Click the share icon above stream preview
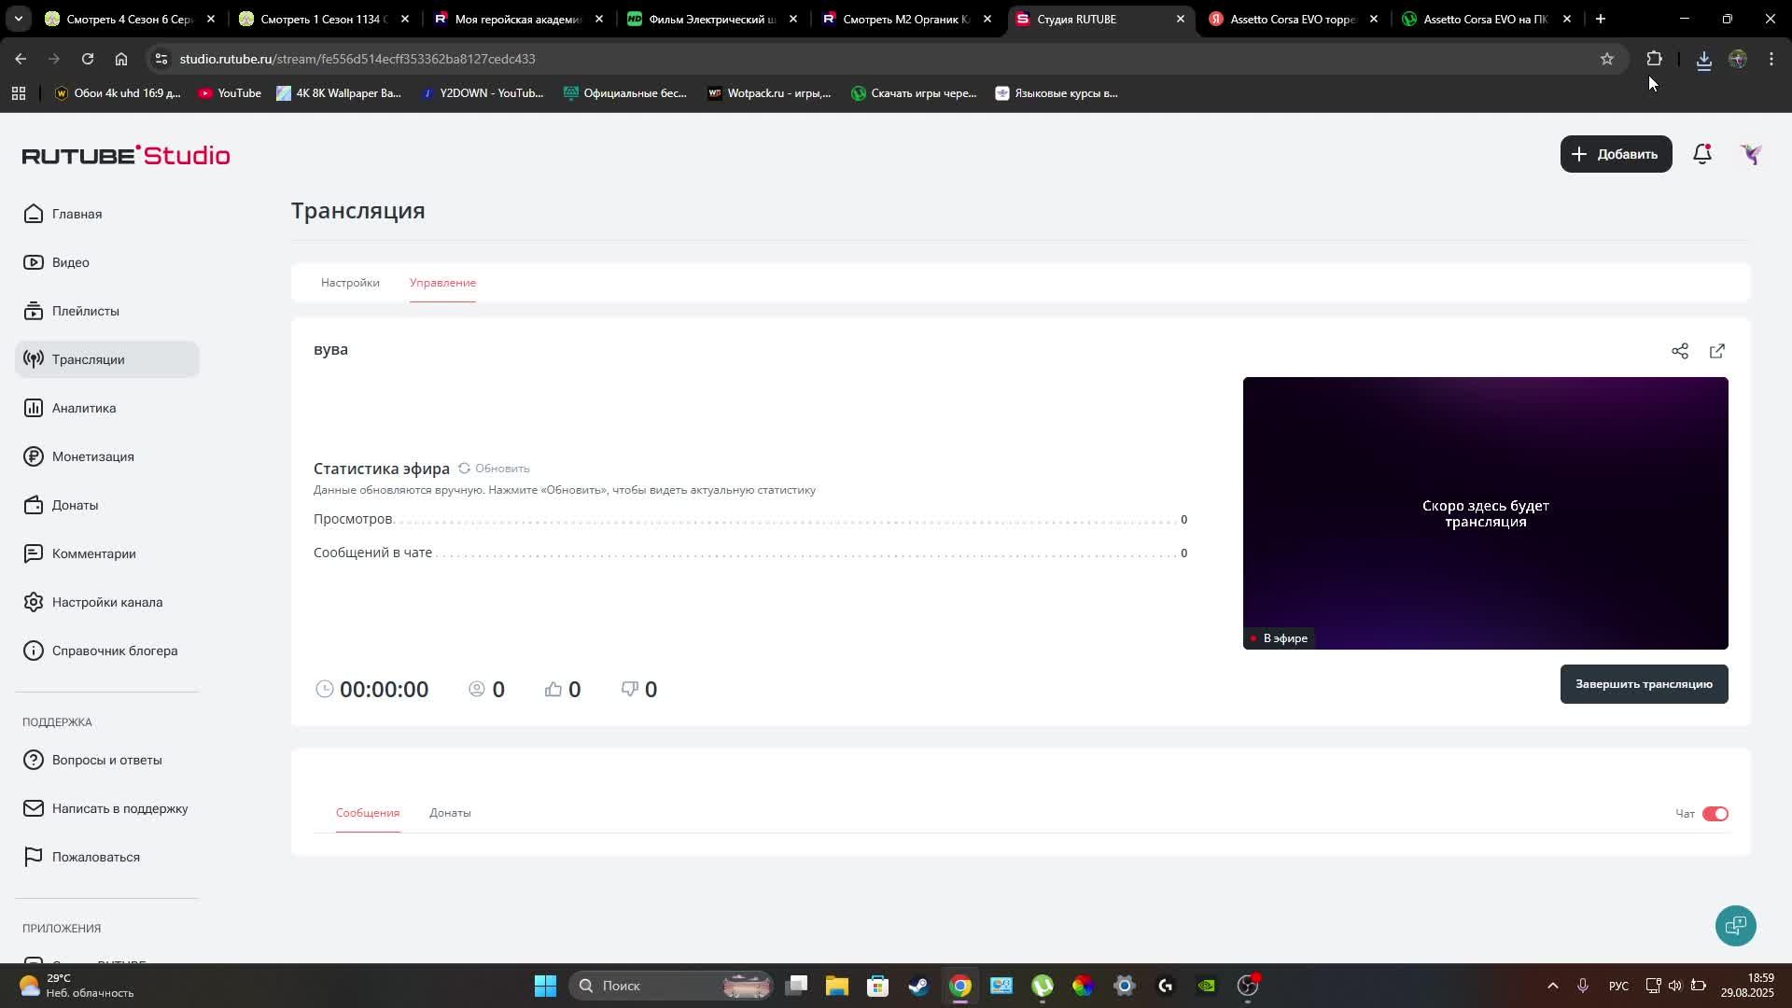The width and height of the screenshot is (1792, 1008). (x=1679, y=351)
